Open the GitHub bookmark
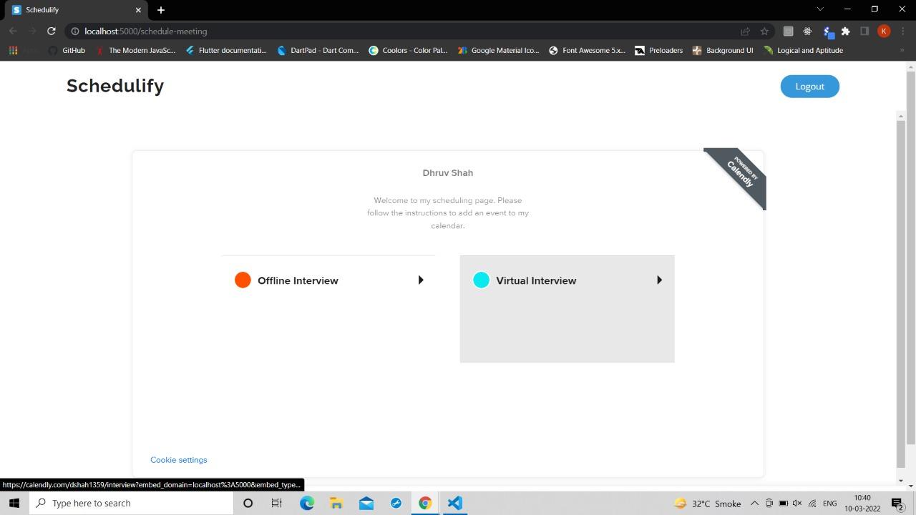The height and width of the screenshot is (515, 916). click(66, 50)
